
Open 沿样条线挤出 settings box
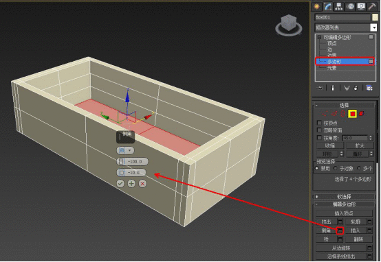[369, 256]
